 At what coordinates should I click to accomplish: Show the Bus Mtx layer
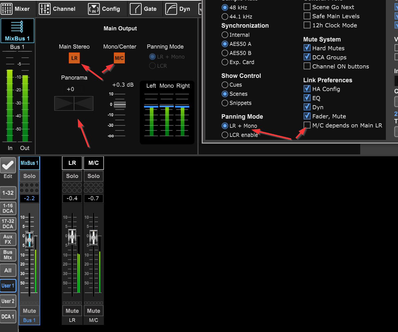(8, 254)
